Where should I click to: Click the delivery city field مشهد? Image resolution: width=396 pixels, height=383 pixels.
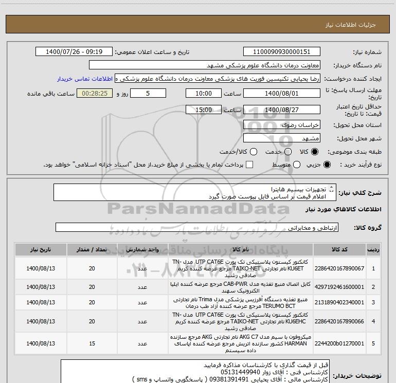[282, 138]
